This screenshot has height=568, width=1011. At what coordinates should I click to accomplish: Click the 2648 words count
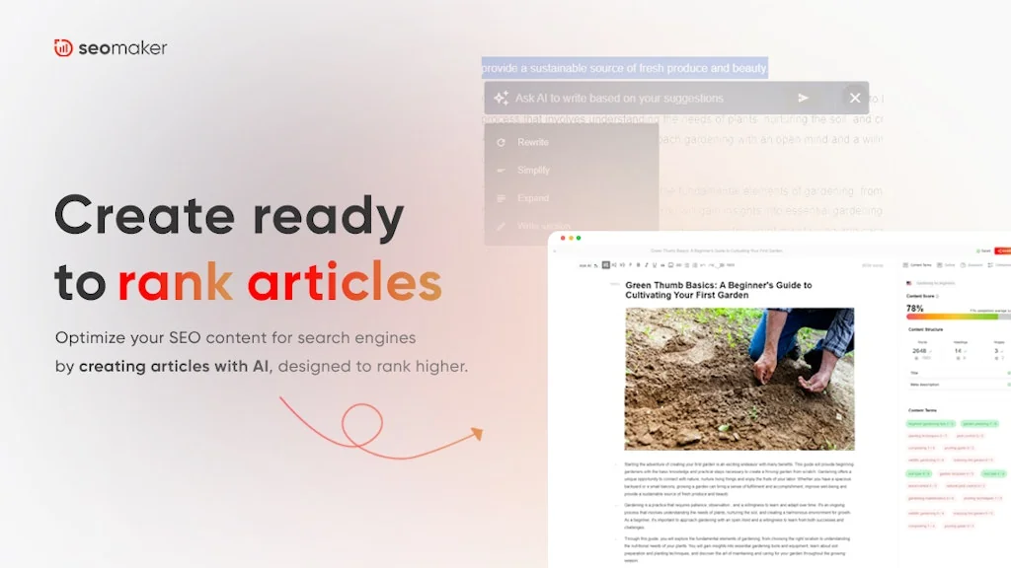click(919, 351)
